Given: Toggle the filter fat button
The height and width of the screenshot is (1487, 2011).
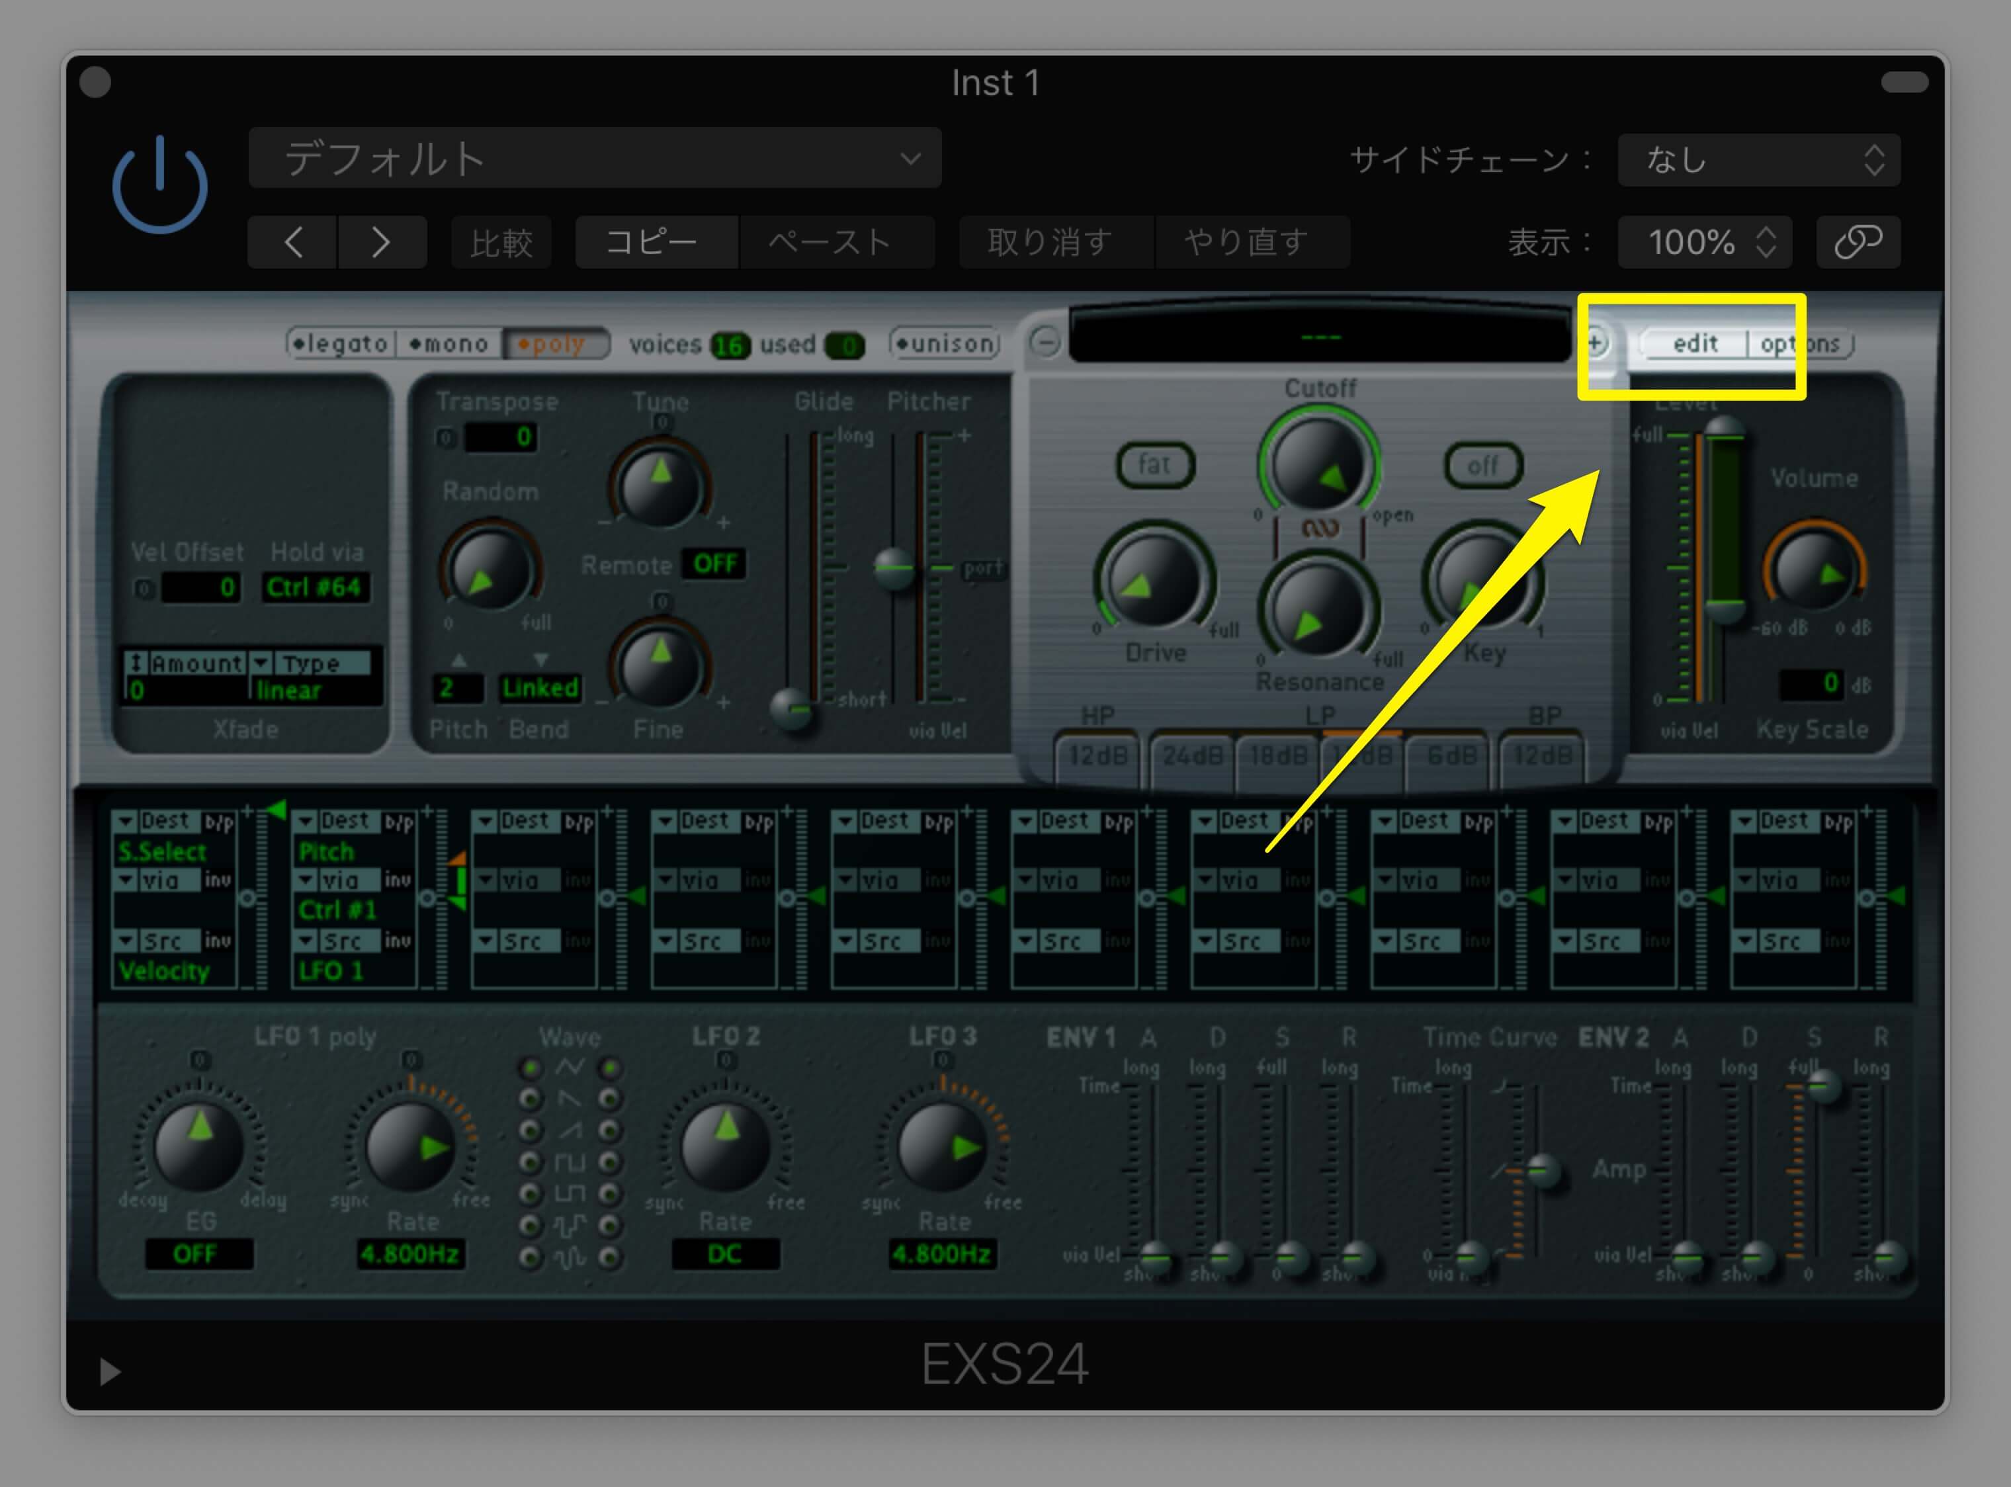Looking at the screenshot, I should pyautogui.click(x=1155, y=464).
